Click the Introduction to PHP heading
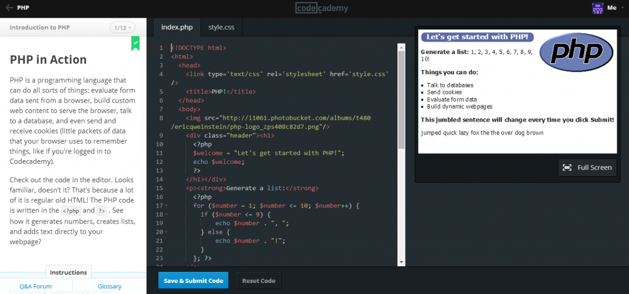The image size is (629, 294). [x=40, y=28]
